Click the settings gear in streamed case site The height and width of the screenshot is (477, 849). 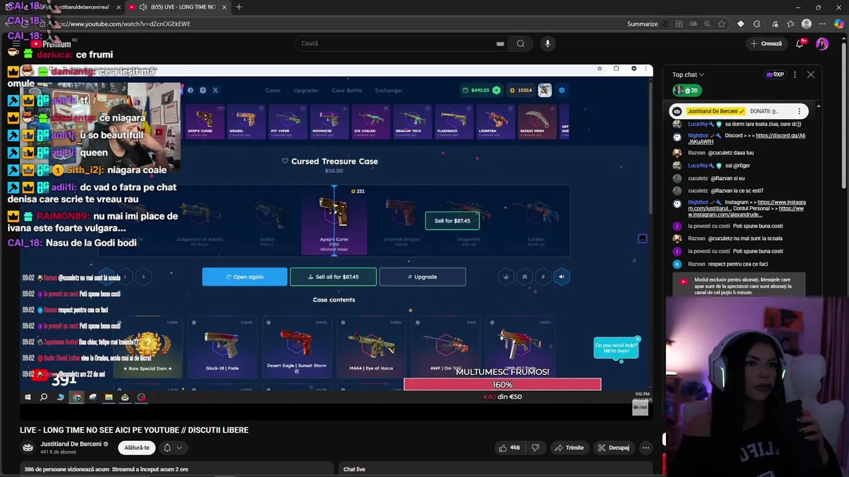click(x=562, y=90)
